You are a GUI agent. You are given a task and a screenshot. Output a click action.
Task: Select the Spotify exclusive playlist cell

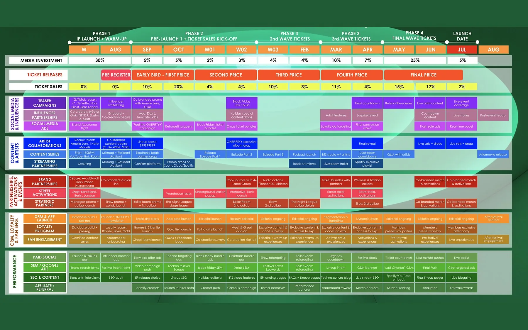tap(367, 163)
